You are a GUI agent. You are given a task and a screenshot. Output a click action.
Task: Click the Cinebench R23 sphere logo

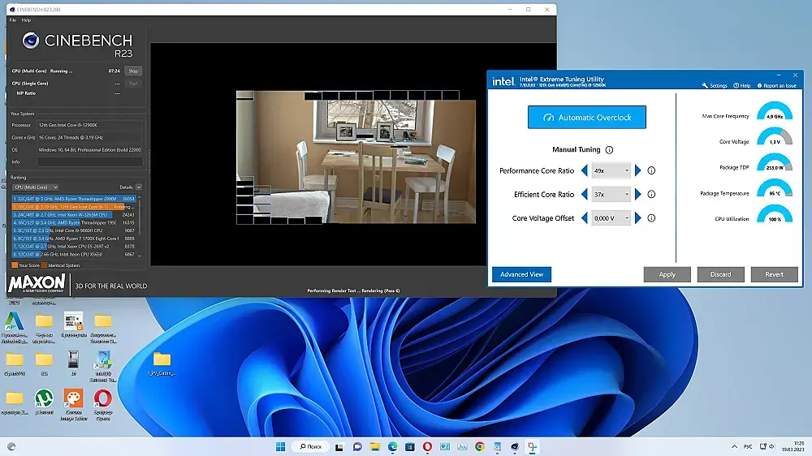pyautogui.click(x=31, y=41)
